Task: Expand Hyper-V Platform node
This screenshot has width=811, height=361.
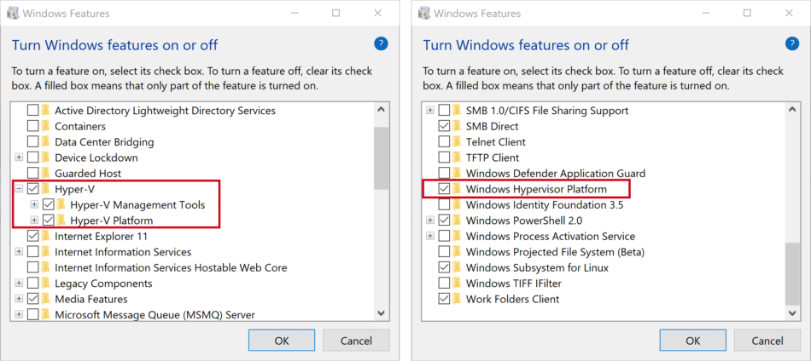Action: pyautogui.click(x=35, y=221)
